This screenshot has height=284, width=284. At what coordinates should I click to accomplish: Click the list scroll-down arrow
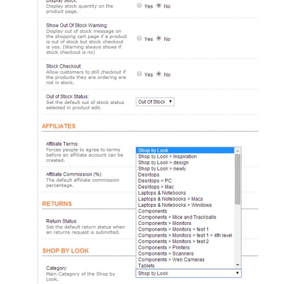pyautogui.click(x=237, y=265)
